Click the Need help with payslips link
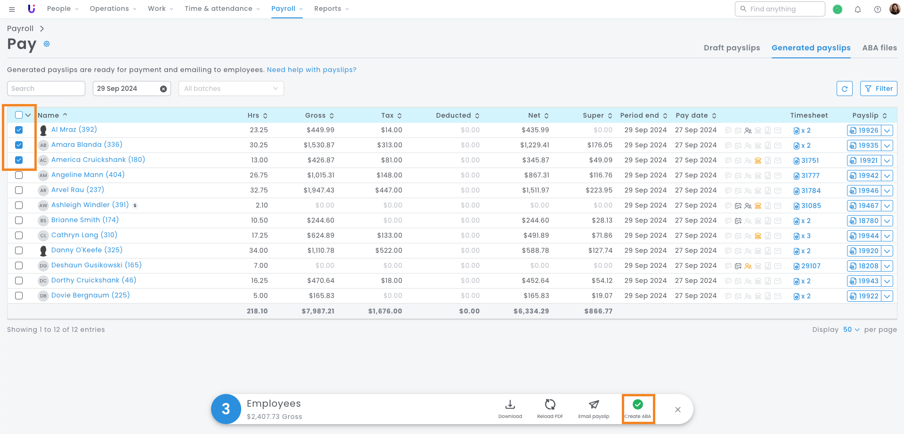This screenshot has height=434, width=904. point(311,70)
